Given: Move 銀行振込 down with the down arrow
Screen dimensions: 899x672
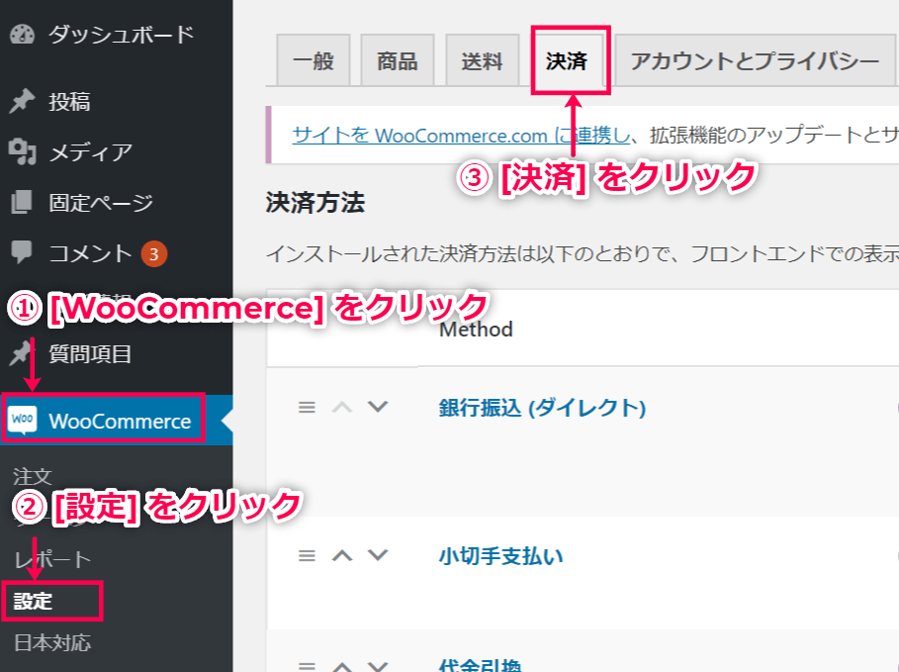Looking at the screenshot, I should point(378,407).
